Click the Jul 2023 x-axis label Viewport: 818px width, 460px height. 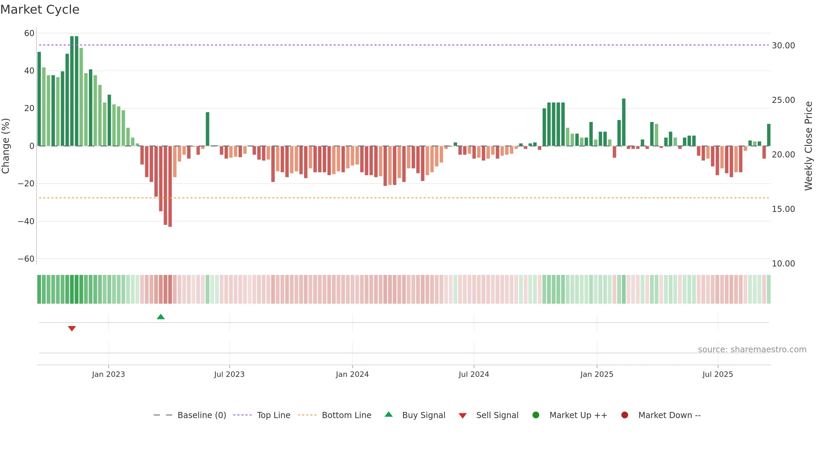point(229,374)
